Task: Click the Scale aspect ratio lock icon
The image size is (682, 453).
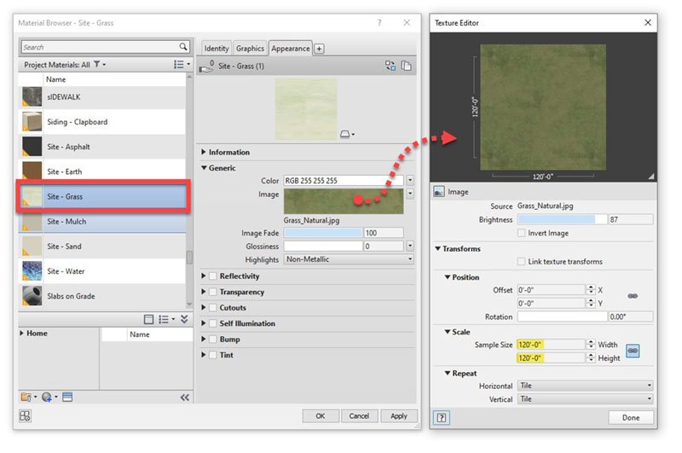Action: pos(633,351)
